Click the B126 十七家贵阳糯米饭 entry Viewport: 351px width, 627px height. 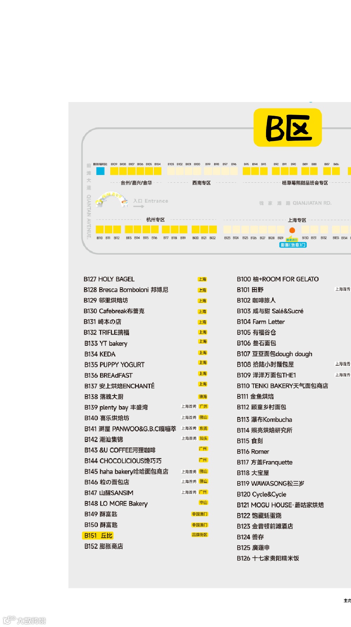click(x=268, y=558)
